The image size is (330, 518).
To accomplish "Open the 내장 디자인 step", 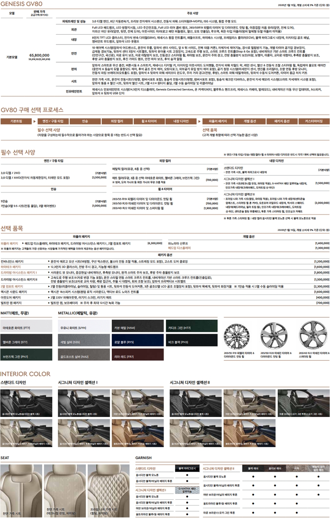I will pyautogui.click(x=181, y=121).
